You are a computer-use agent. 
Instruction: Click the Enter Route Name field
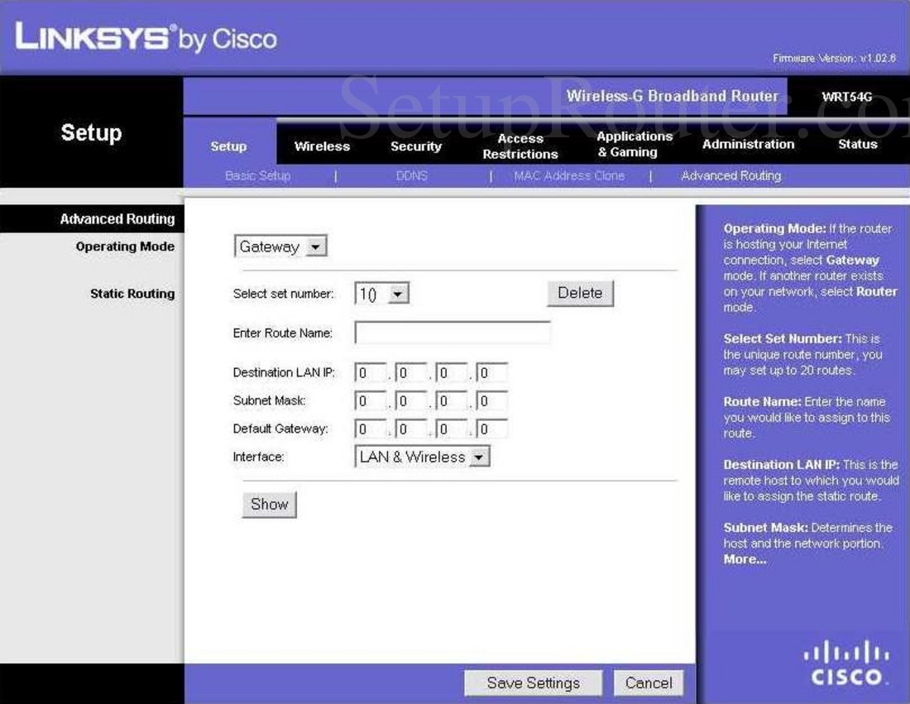[453, 333]
